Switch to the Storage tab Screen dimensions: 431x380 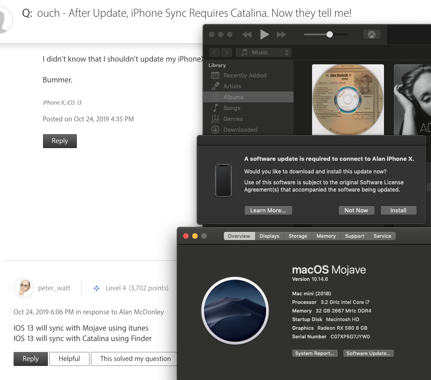coord(298,236)
